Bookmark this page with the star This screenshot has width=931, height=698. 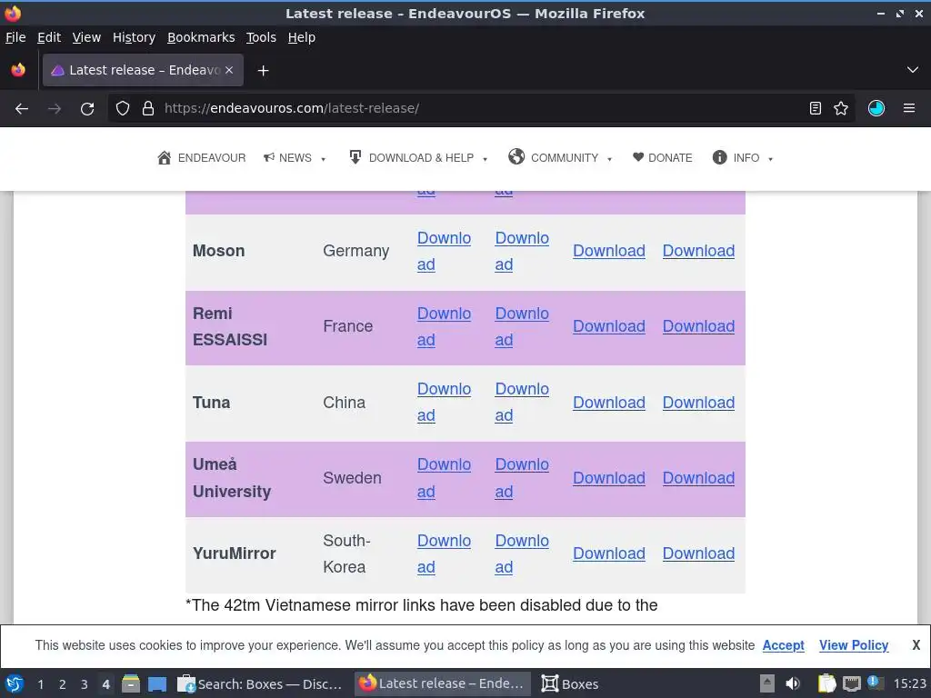[x=841, y=108]
